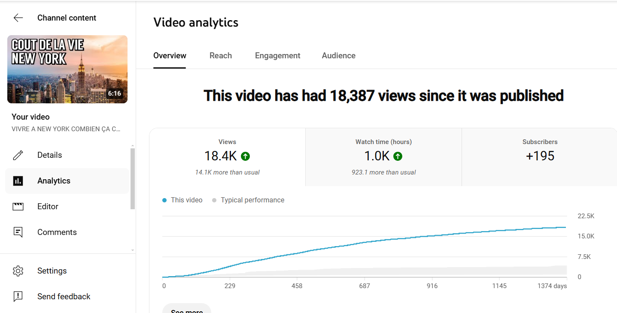The height and width of the screenshot is (313, 617).
Task: Click the back arrow beside Channel content
Action: pyautogui.click(x=18, y=18)
